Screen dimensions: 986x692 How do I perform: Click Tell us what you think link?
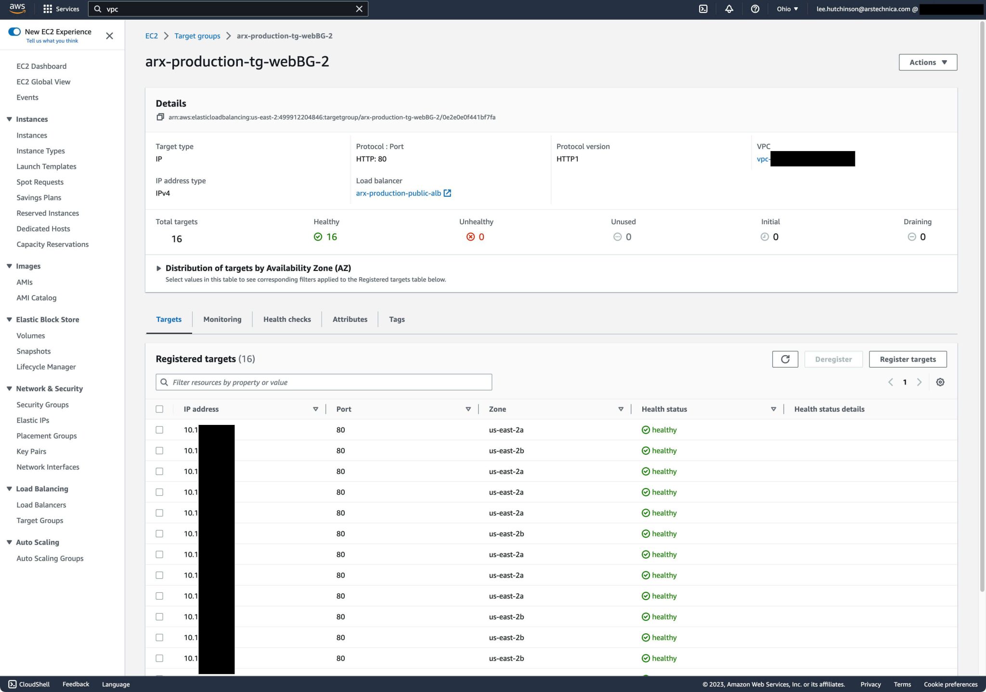pyautogui.click(x=52, y=41)
